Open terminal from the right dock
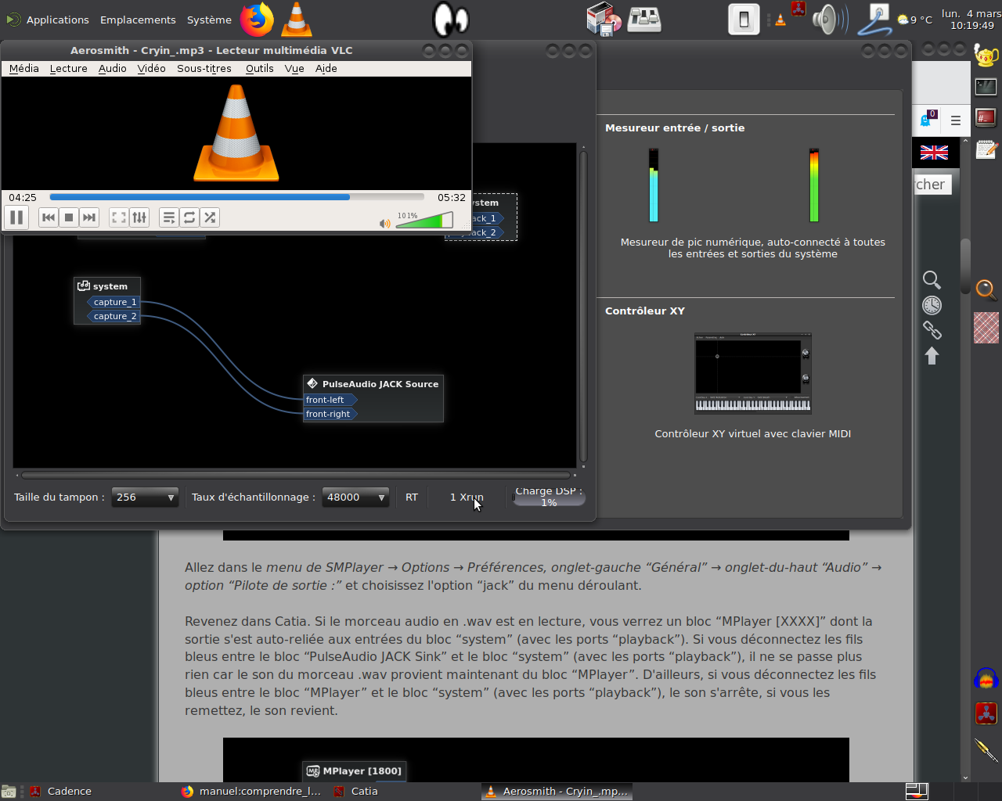The image size is (1002, 801). [x=986, y=87]
